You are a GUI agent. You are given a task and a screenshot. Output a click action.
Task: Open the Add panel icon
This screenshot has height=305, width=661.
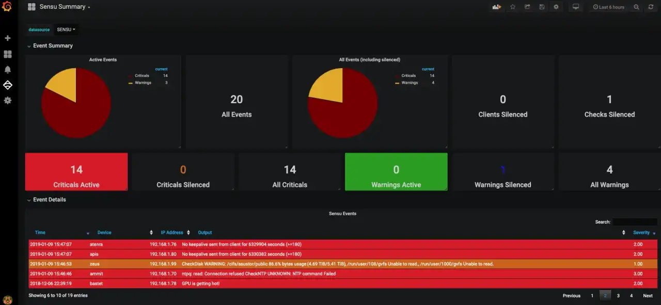[x=496, y=7]
